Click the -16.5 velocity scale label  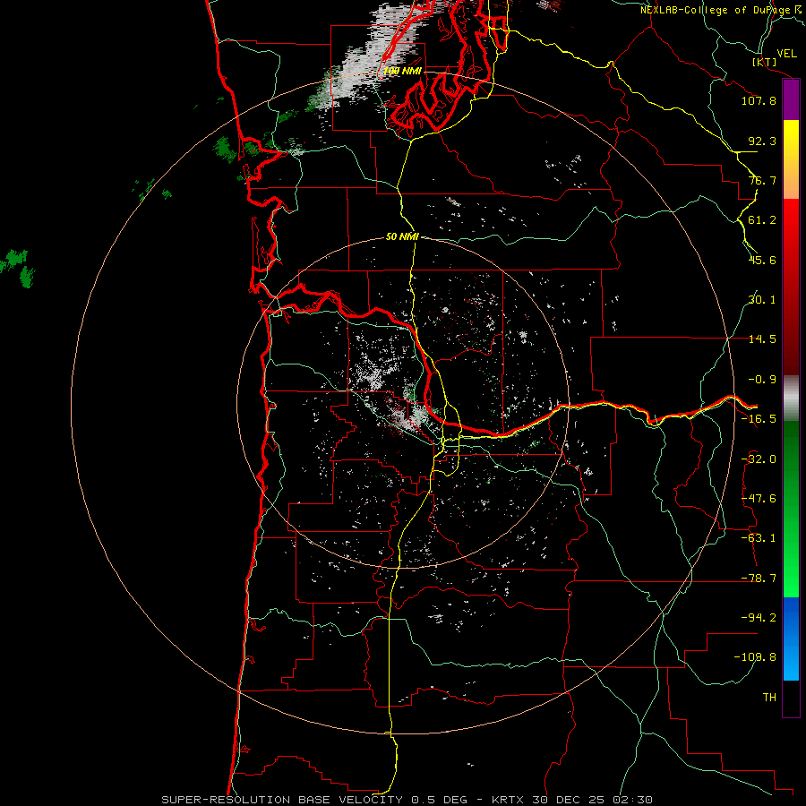(759, 419)
